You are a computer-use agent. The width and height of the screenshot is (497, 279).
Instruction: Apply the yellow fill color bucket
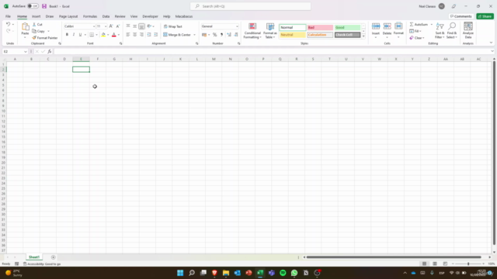pyautogui.click(x=103, y=34)
